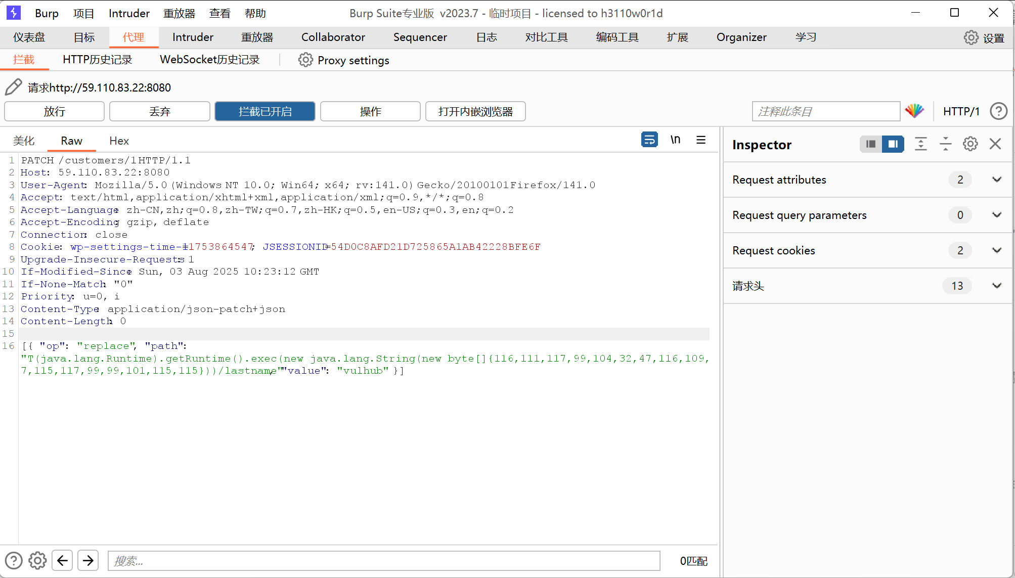The image size is (1015, 578).
Task: Open the Intruder menu in menu bar
Action: pos(129,13)
